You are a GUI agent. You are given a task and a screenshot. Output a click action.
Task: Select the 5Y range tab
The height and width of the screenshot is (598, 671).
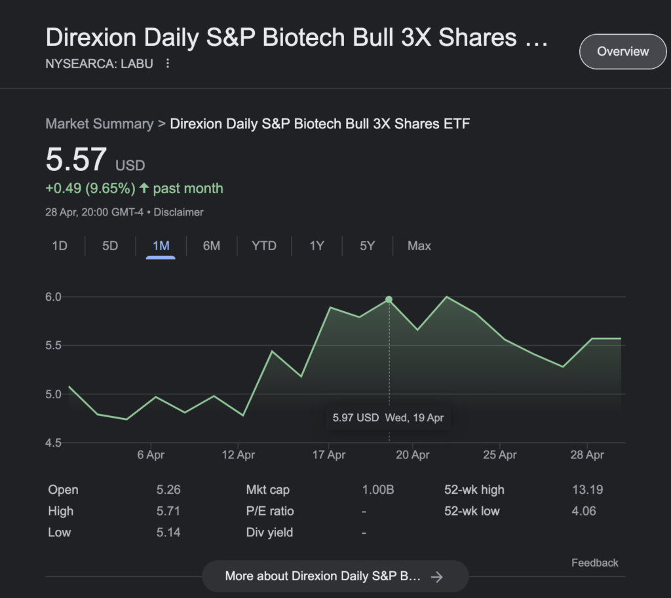tap(367, 246)
